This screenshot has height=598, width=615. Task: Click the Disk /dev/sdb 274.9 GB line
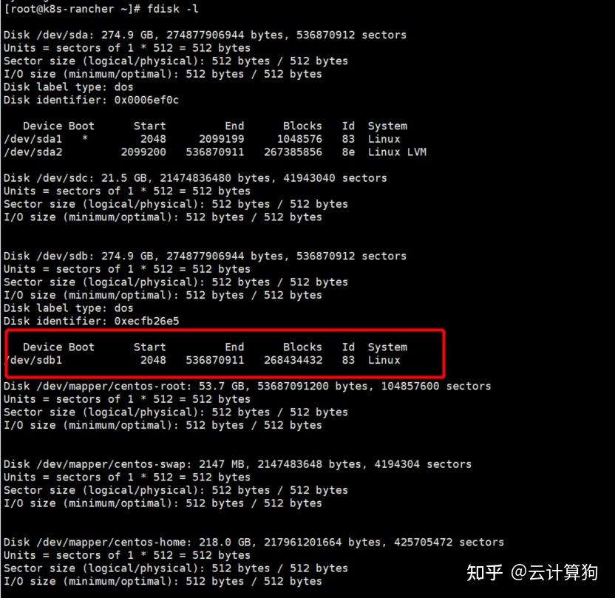tap(205, 256)
